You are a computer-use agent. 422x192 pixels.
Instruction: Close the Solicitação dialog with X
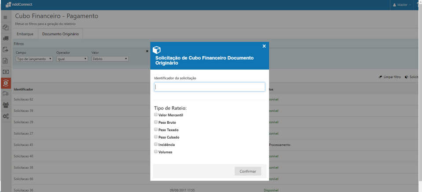pyautogui.click(x=264, y=46)
